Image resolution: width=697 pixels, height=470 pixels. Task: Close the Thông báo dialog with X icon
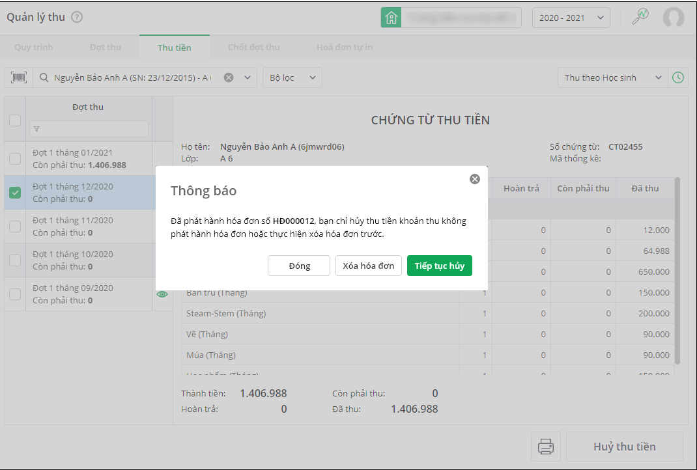(x=475, y=179)
